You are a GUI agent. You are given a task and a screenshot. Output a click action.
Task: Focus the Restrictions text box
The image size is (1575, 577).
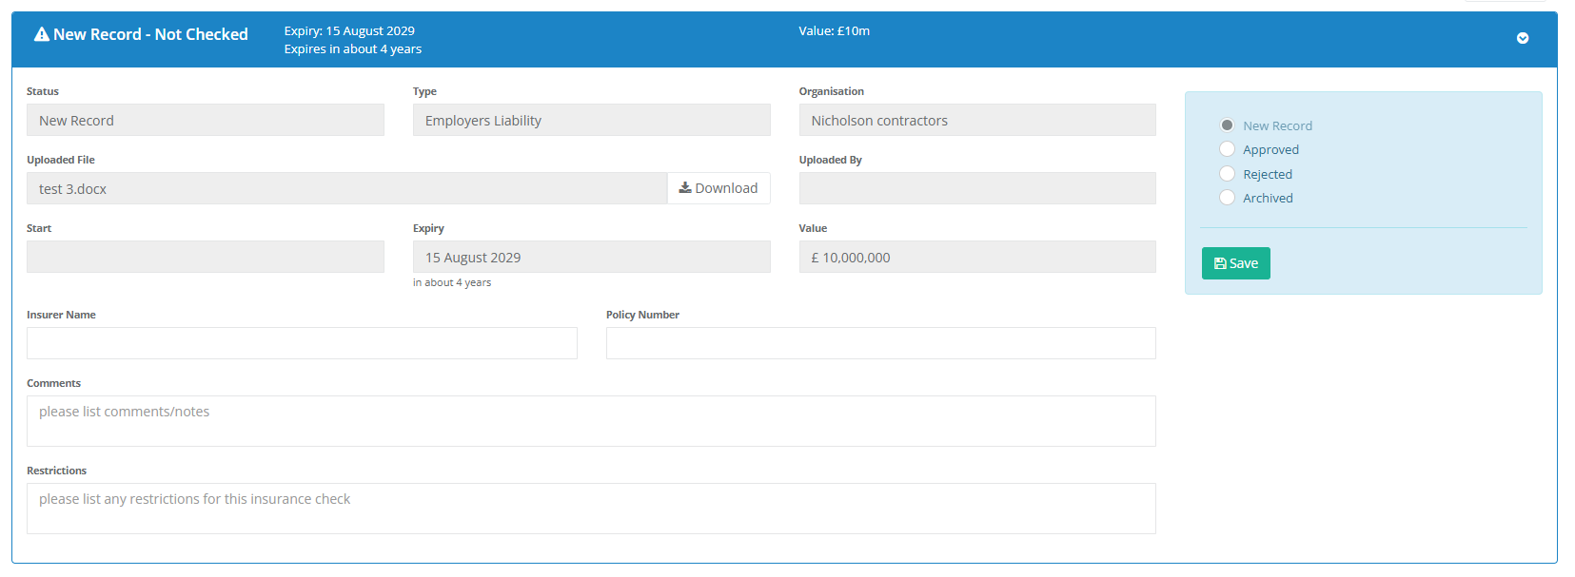(x=591, y=509)
